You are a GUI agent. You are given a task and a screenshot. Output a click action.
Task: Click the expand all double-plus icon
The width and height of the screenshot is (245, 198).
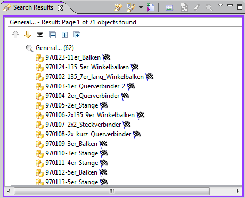click(x=77, y=35)
